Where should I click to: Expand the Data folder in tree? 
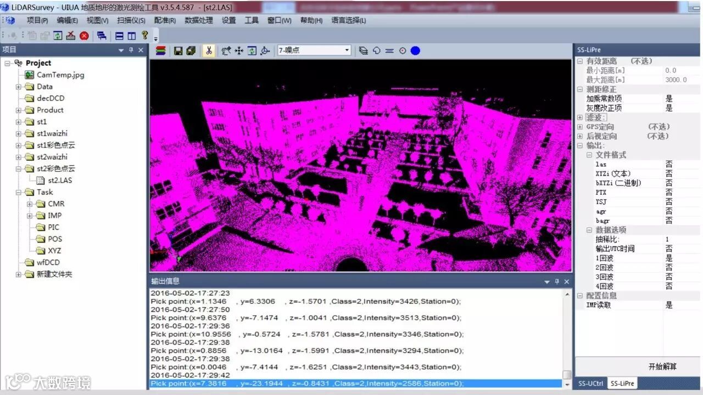click(x=18, y=87)
